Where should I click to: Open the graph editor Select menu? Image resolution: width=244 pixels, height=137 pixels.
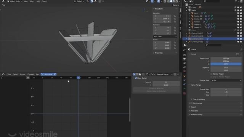[15, 75]
